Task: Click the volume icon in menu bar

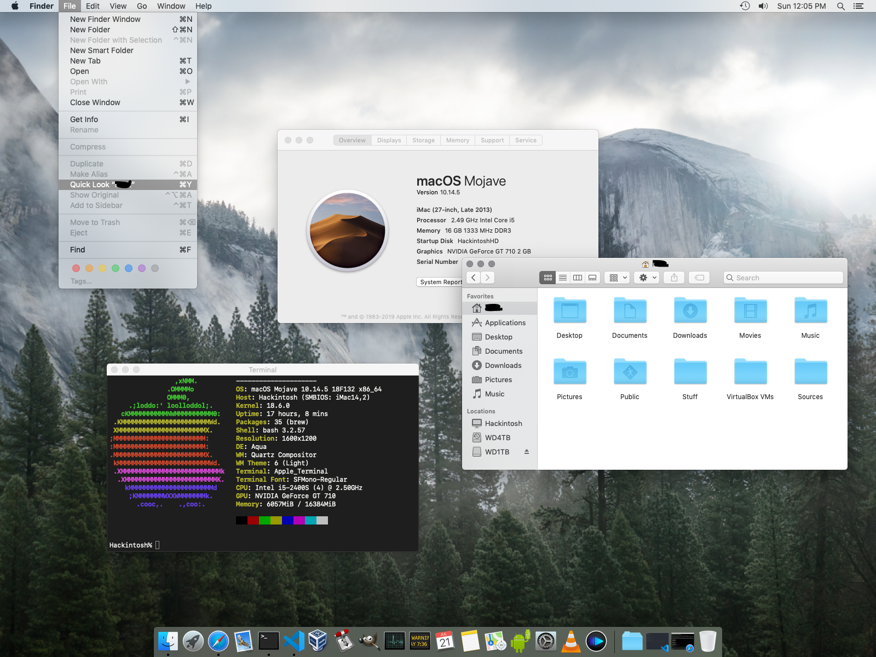Action: click(x=763, y=6)
